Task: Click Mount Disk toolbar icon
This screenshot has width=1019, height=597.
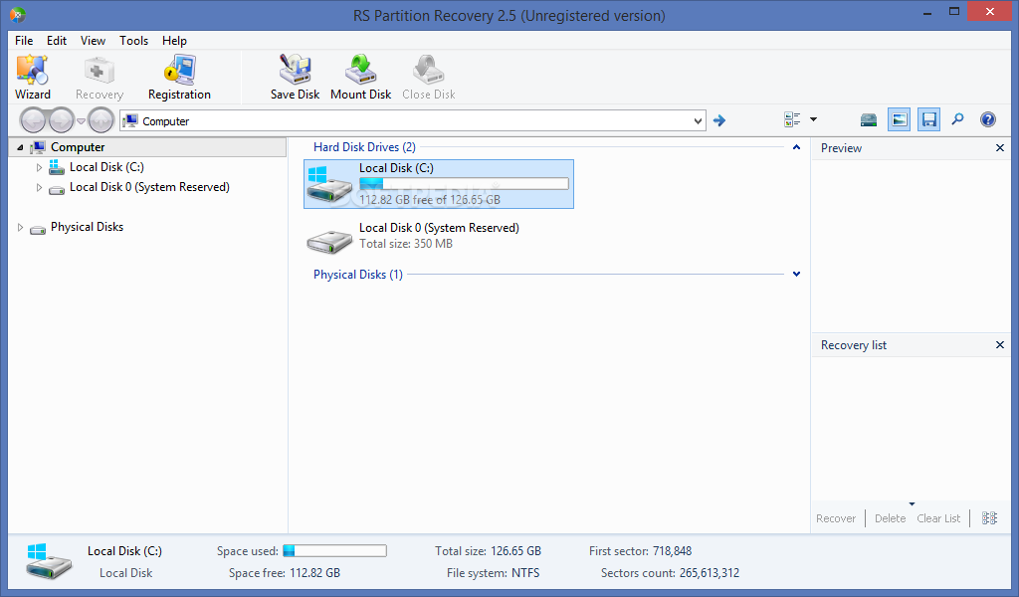Action: 360,77
